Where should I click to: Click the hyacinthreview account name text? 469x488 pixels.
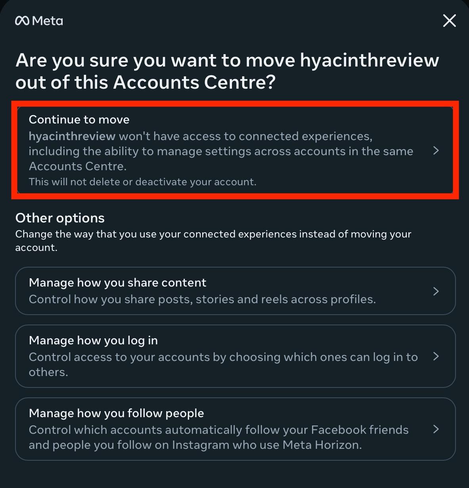pos(71,136)
